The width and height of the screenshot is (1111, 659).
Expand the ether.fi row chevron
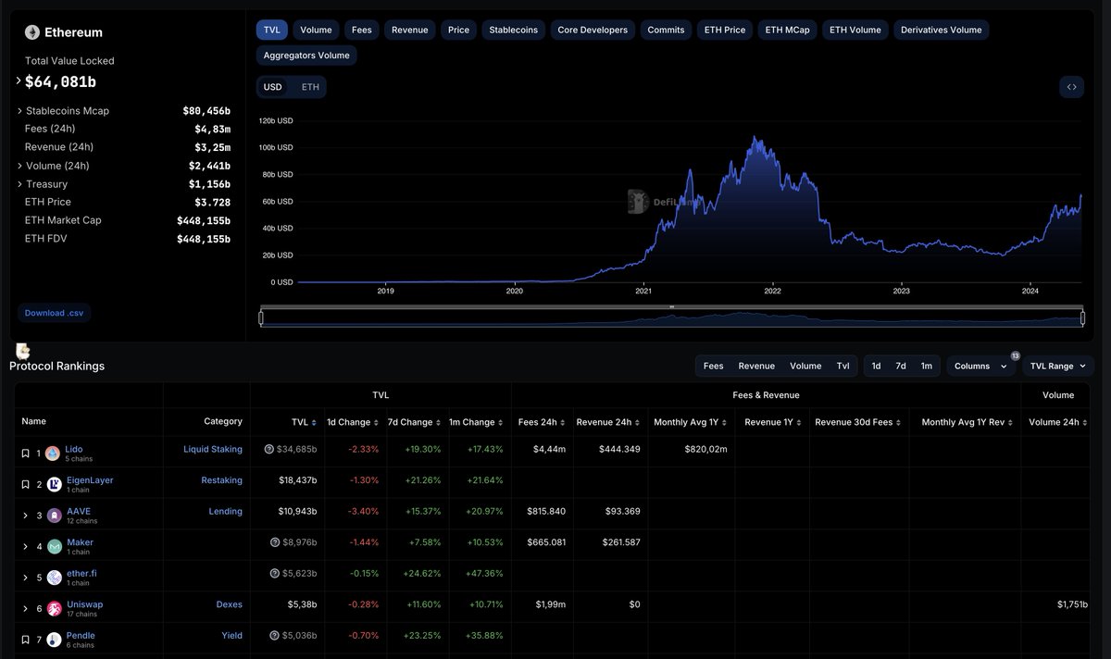pos(25,578)
